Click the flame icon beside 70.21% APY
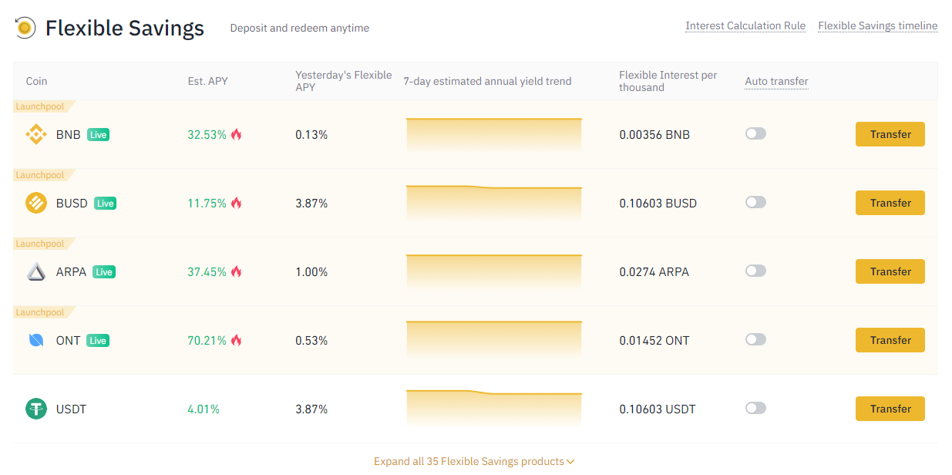Image resolution: width=952 pixels, height=475 pixels. pos(236,340)
